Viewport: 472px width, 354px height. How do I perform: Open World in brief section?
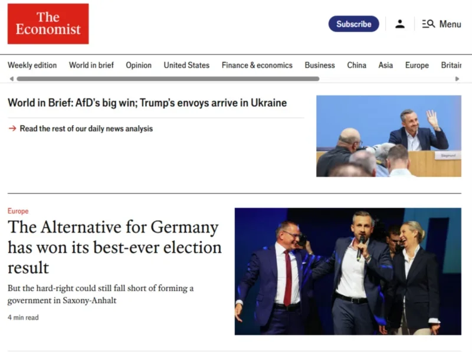[x=91, y=65]
